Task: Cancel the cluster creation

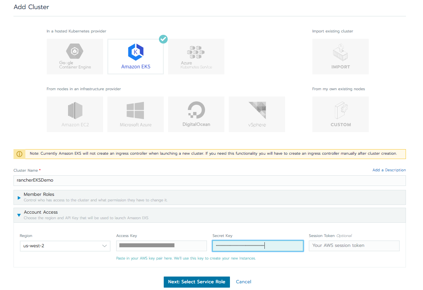Action: (243, 282)
